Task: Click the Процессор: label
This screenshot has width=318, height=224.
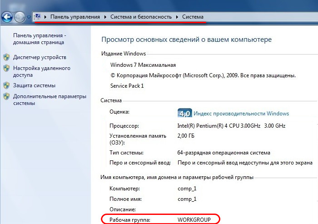Action: (x=124, y=126)
